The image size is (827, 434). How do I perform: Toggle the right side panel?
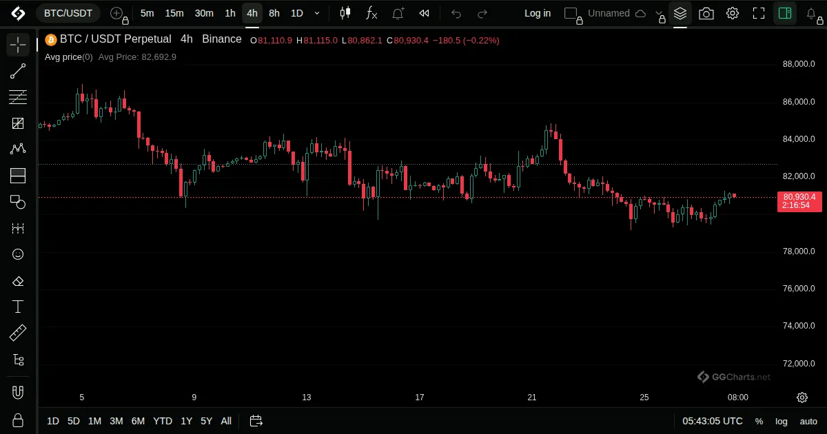coord(784,13)
